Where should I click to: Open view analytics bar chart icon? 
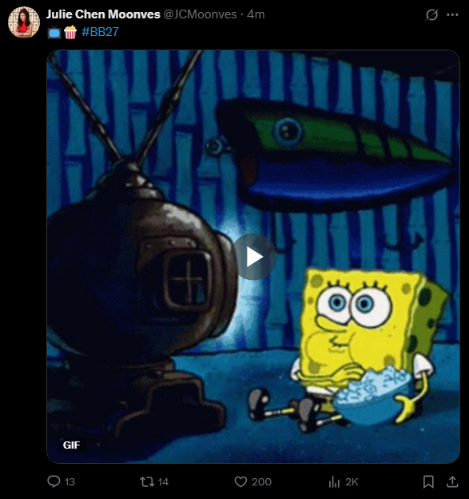point(334,482)
